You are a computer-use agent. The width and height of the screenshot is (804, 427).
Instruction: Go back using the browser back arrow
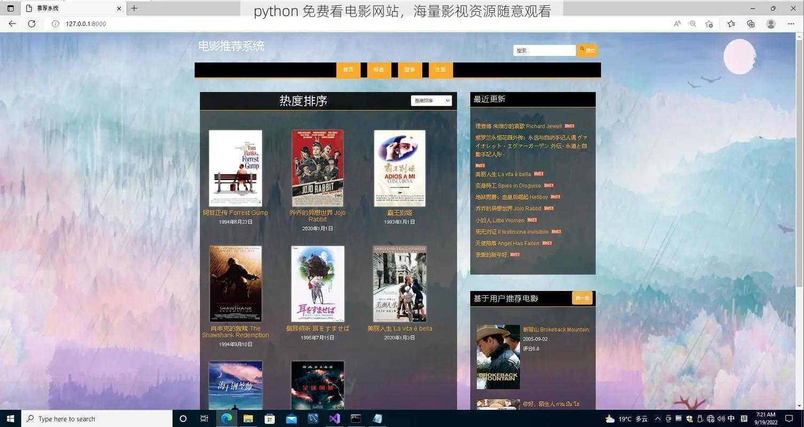pos(12,23)
